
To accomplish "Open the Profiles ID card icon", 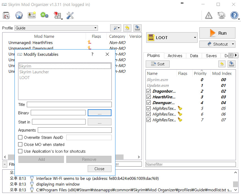I will 32,15.
